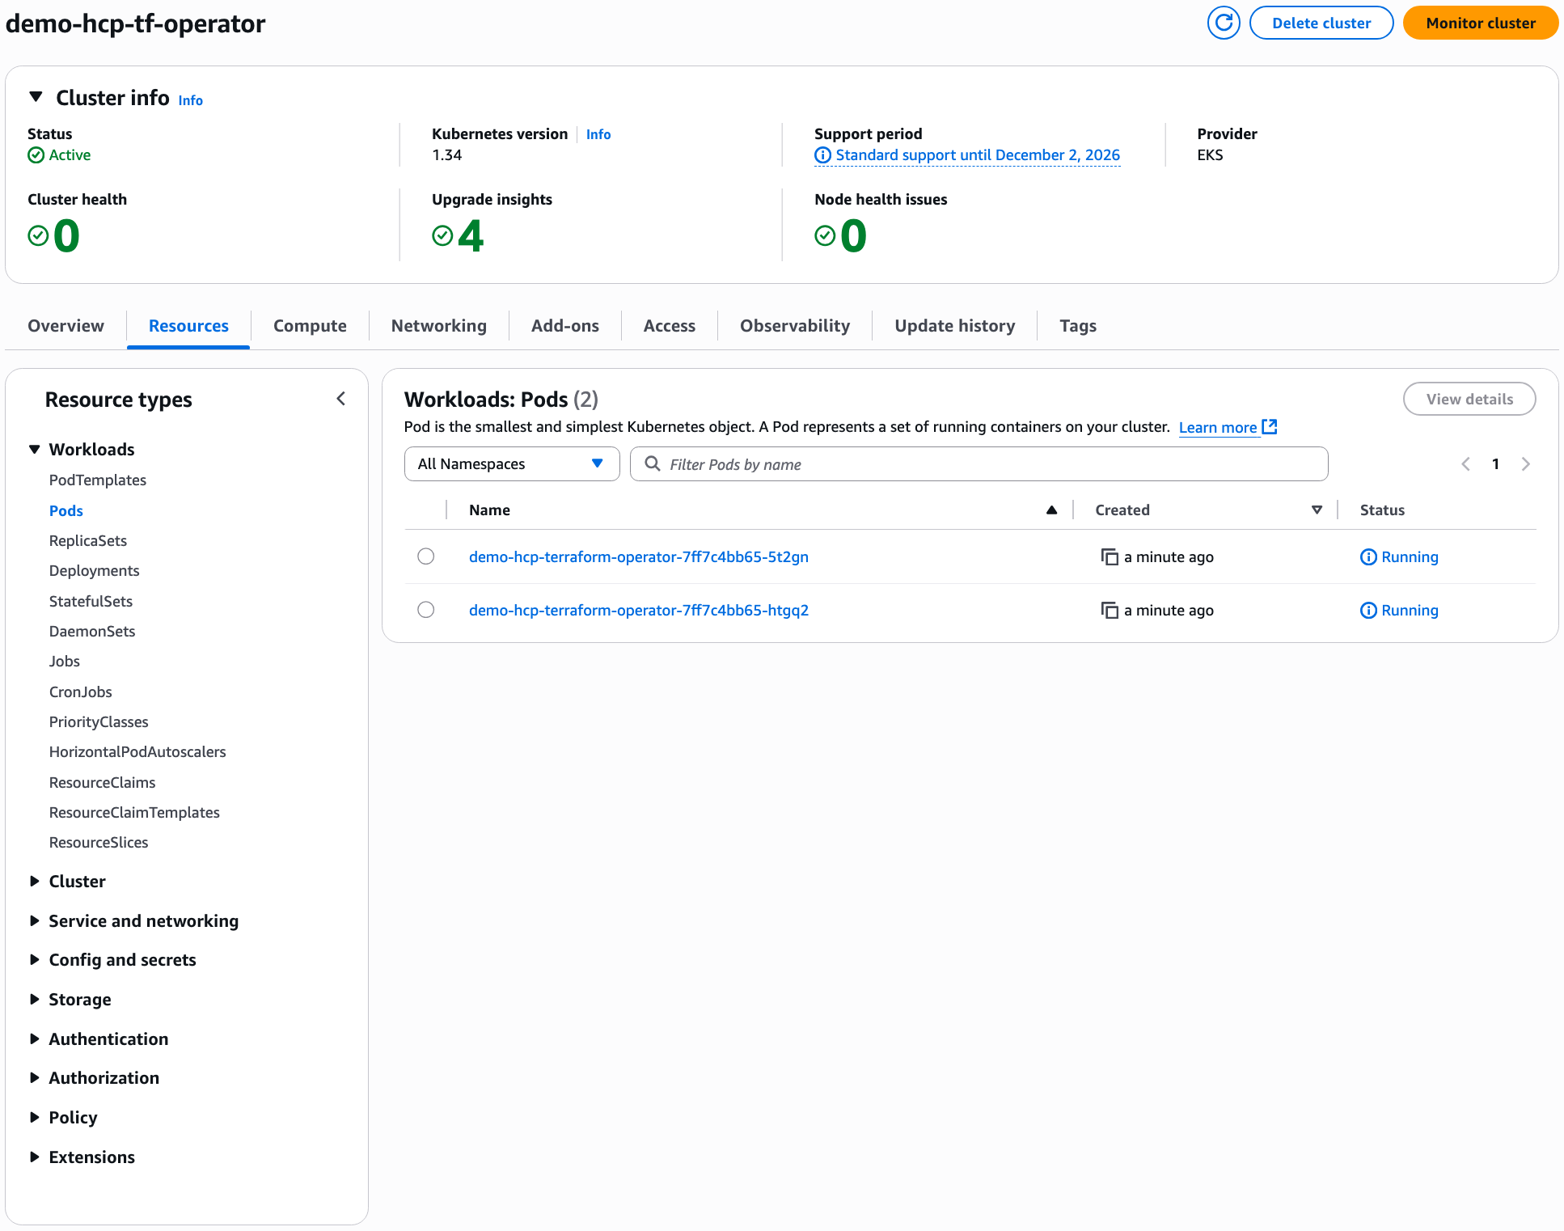Click the Filter Pods by name field
This screenshot has height=1231, width=1564.
(979, 464)
